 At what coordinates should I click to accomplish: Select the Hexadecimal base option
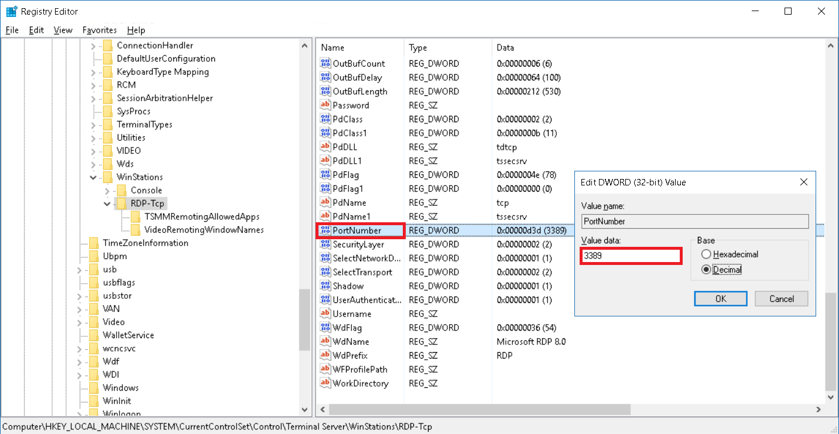[x=706, y=254]
